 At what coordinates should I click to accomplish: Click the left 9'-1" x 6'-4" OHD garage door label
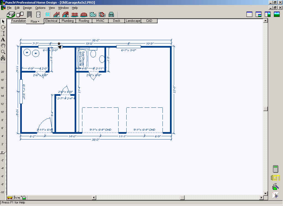pyautogui.click(x=100, y=130)
